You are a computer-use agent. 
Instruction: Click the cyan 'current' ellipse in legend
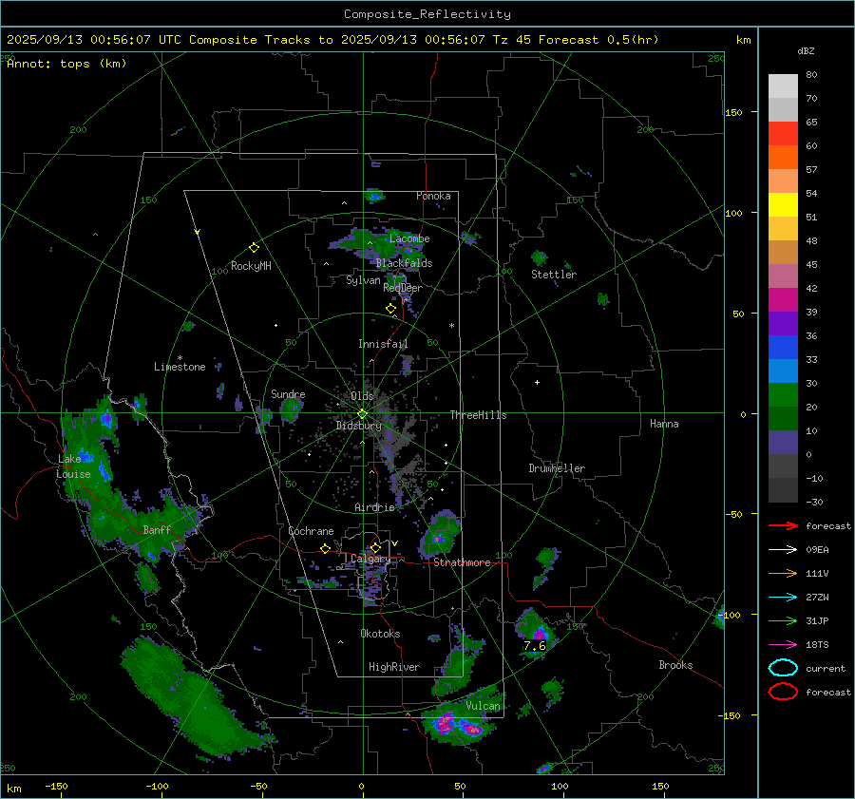tap(783, 668)
